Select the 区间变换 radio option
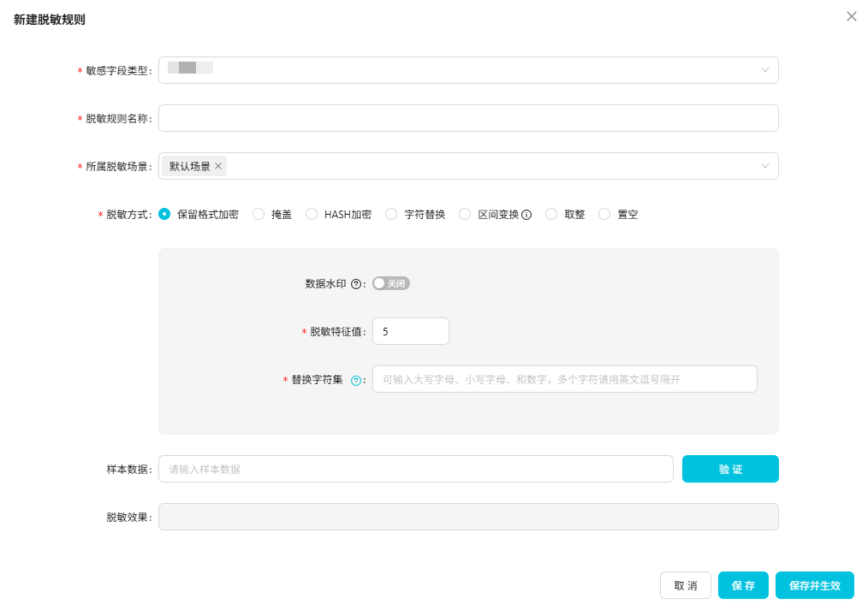Image resolution: width=868 pixels, height=610 pixels. [x=465, y=214]
